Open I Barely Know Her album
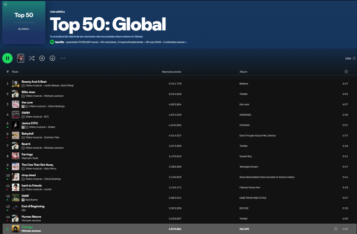 click(250, 188)
